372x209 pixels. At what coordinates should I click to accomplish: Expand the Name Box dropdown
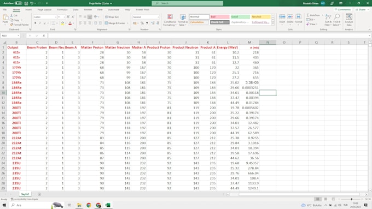click(18, 35)
